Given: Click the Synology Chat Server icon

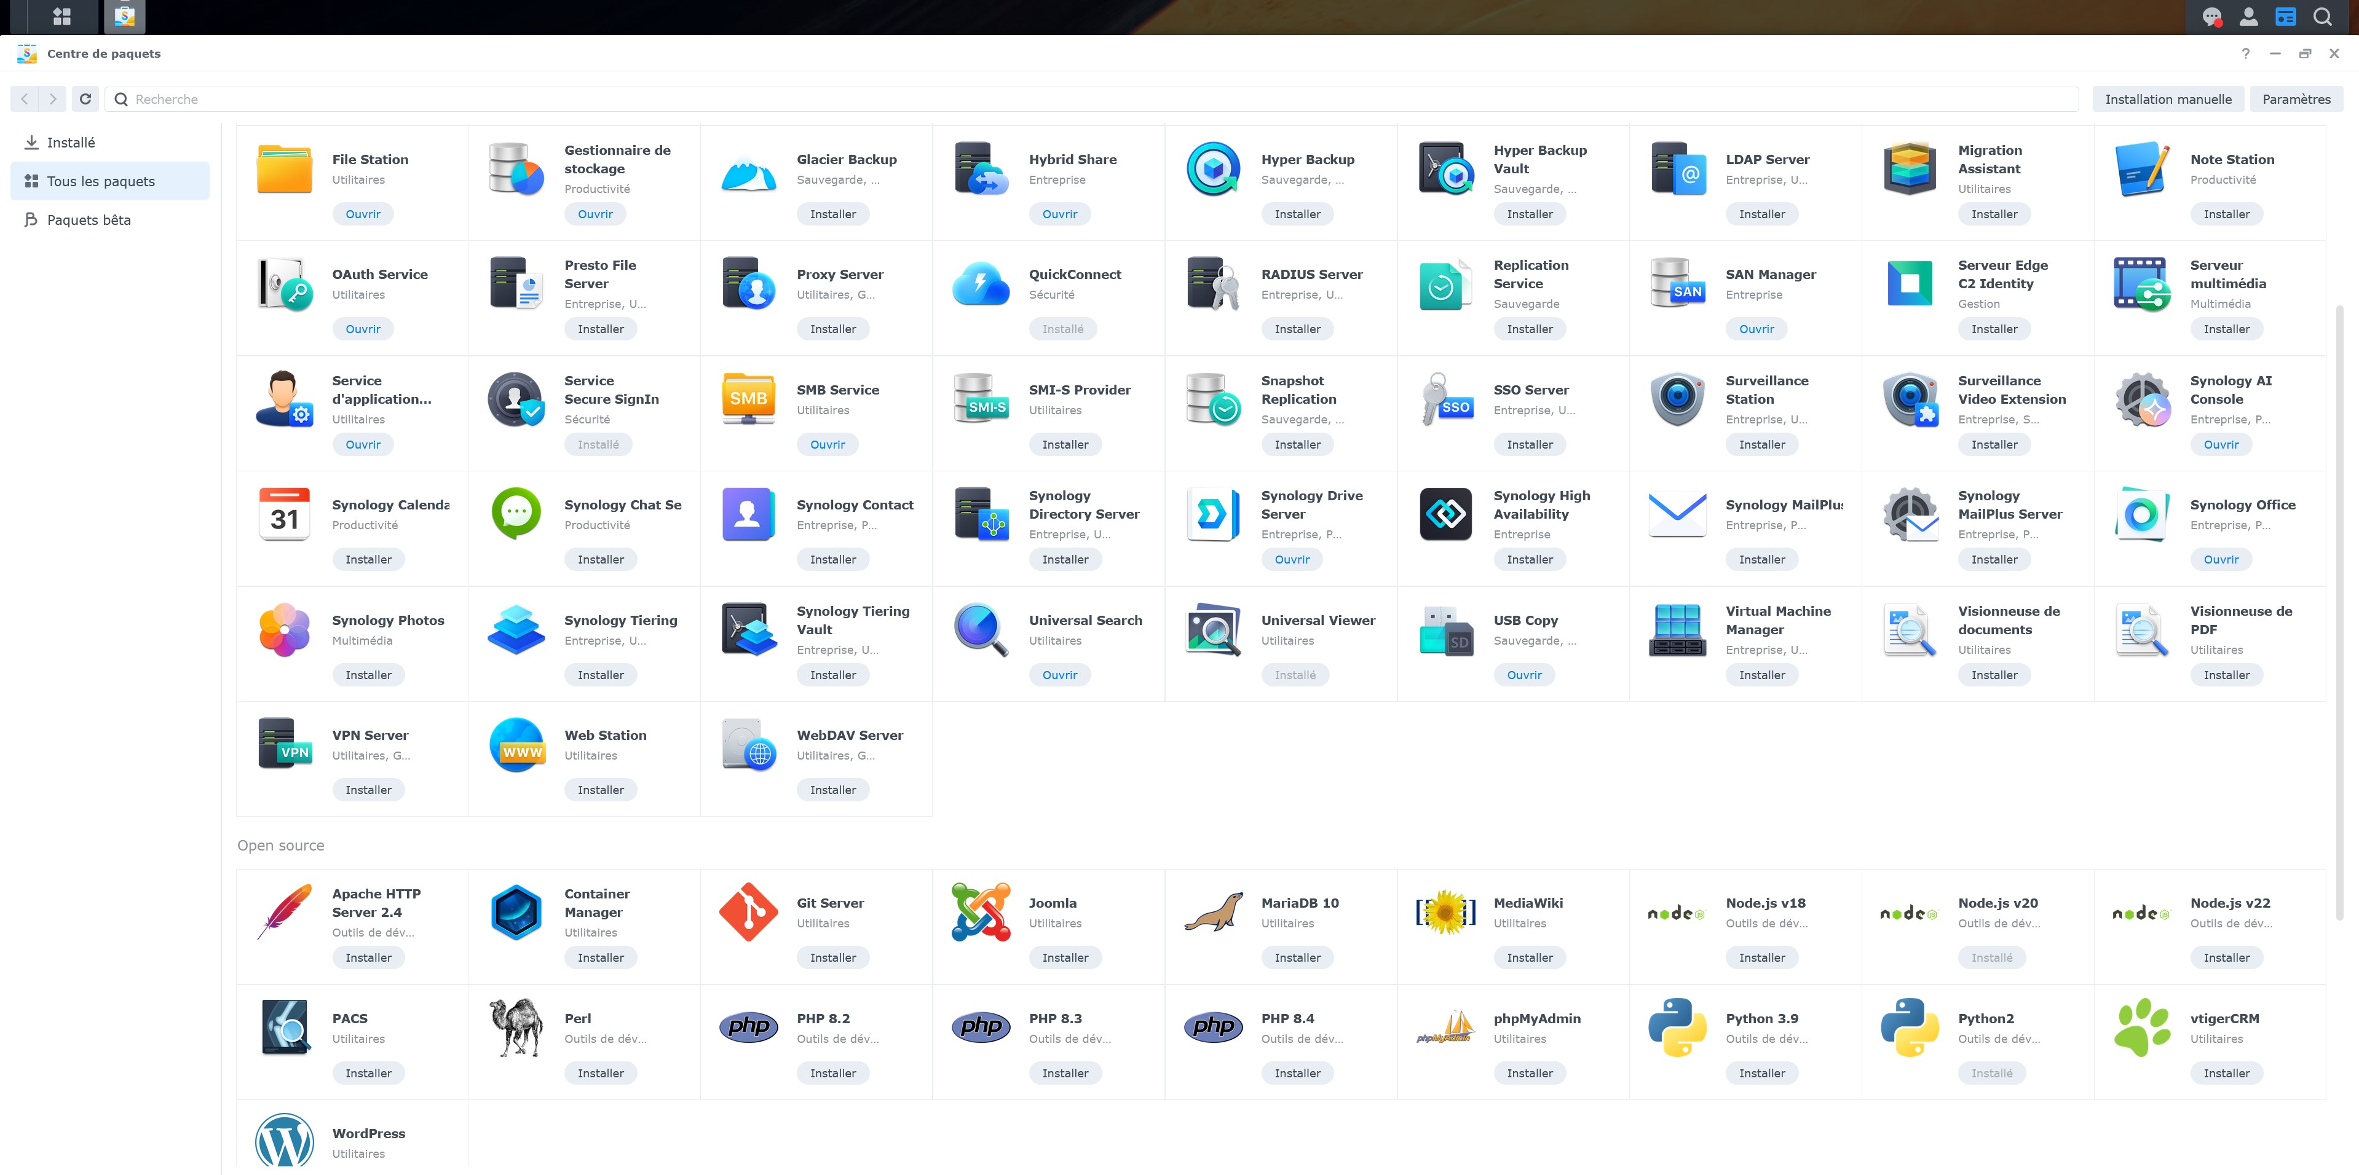Looking at the screenshot, I should [516, 514].
